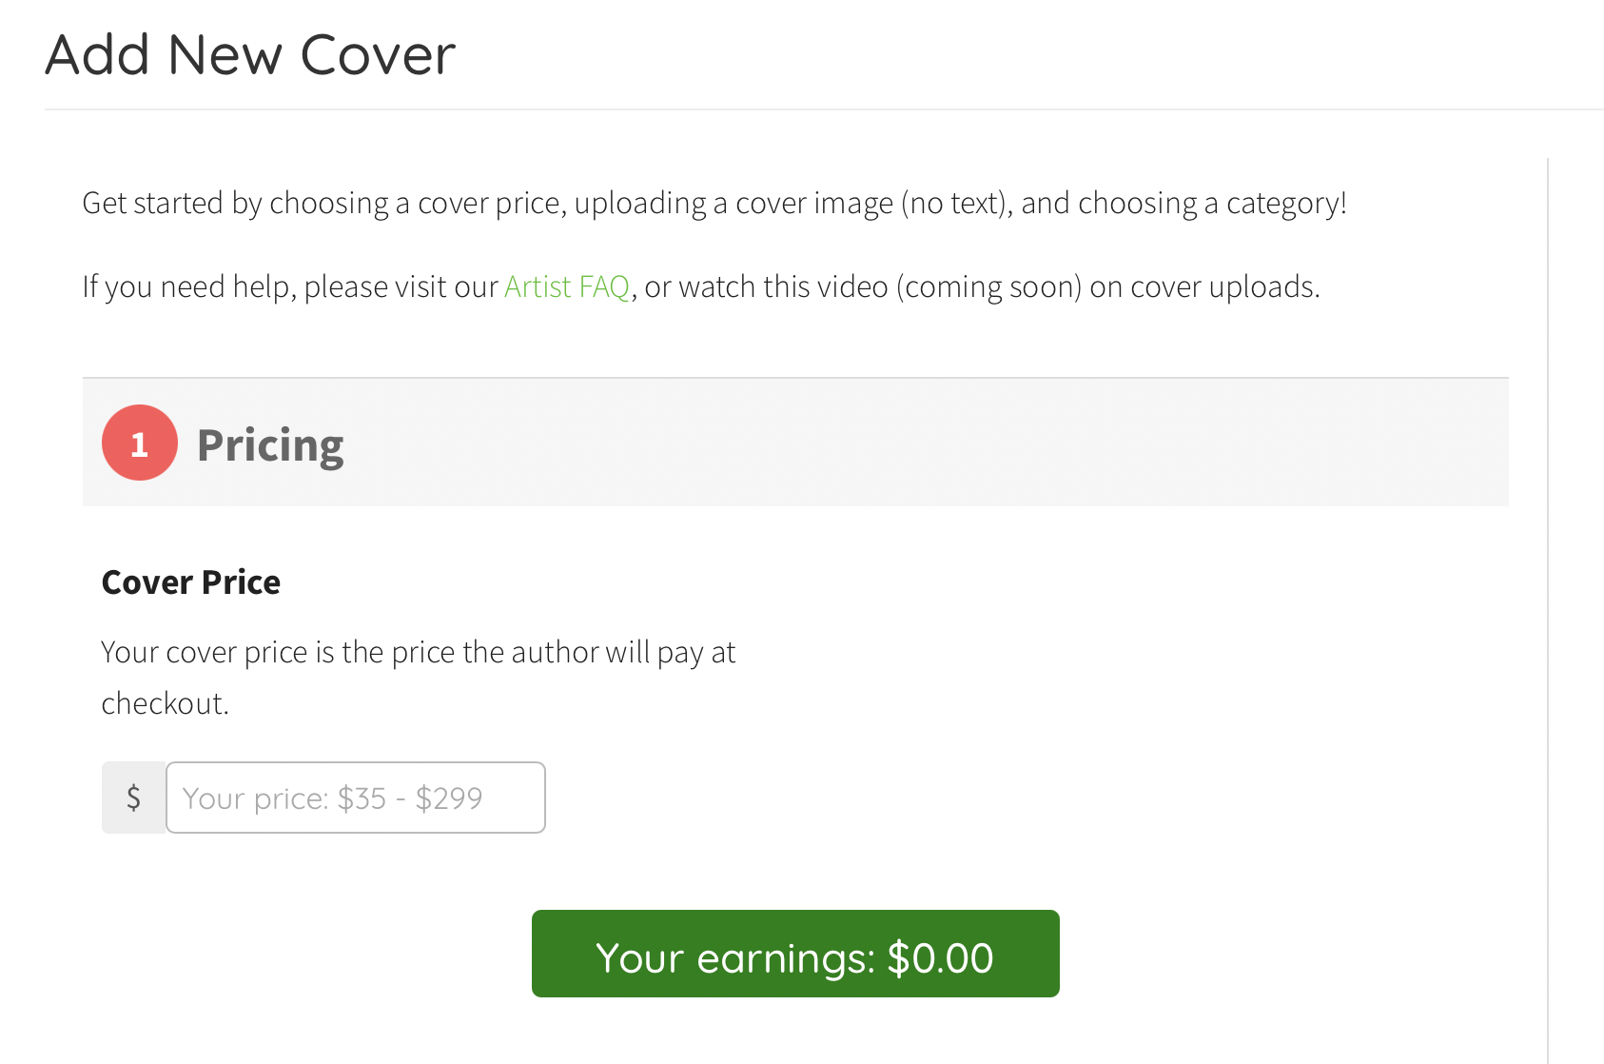Select the Pricing section heading
Screen dimensions: 1604x1064
pos(270,445)
